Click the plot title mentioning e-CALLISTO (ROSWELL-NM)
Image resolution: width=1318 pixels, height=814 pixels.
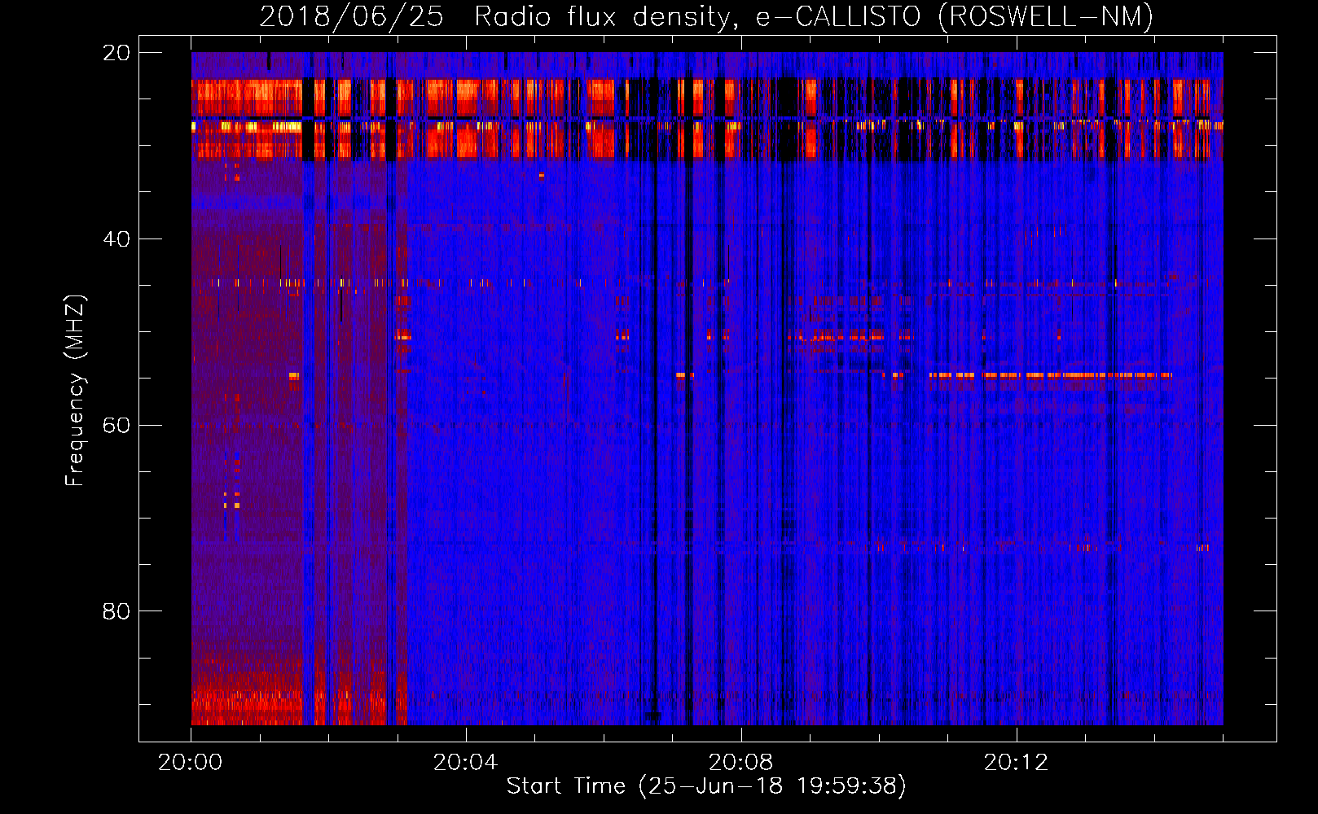point(706,16)
